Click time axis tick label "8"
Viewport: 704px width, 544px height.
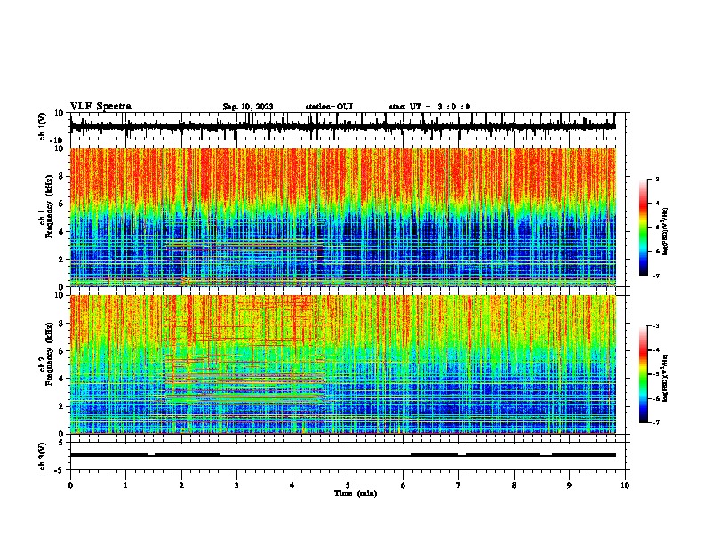tap(514, 485)
